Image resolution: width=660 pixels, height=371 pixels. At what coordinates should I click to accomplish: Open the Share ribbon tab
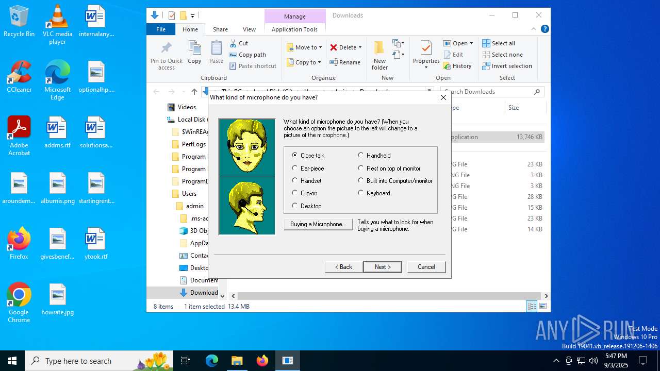point(220,29)
